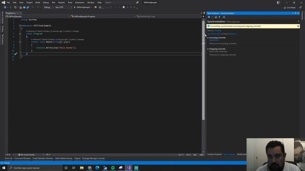Open Spotify from the taskbar
Screen dimensions: 305x171
point(113,168)
